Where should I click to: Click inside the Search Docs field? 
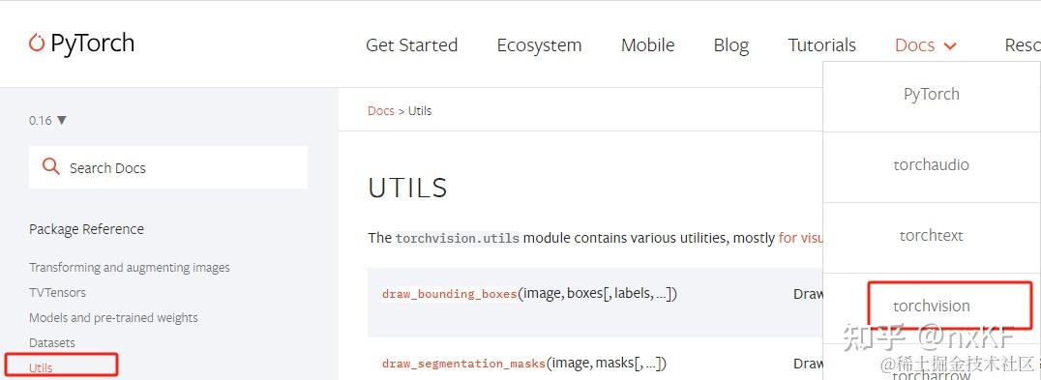pos(168,167)
